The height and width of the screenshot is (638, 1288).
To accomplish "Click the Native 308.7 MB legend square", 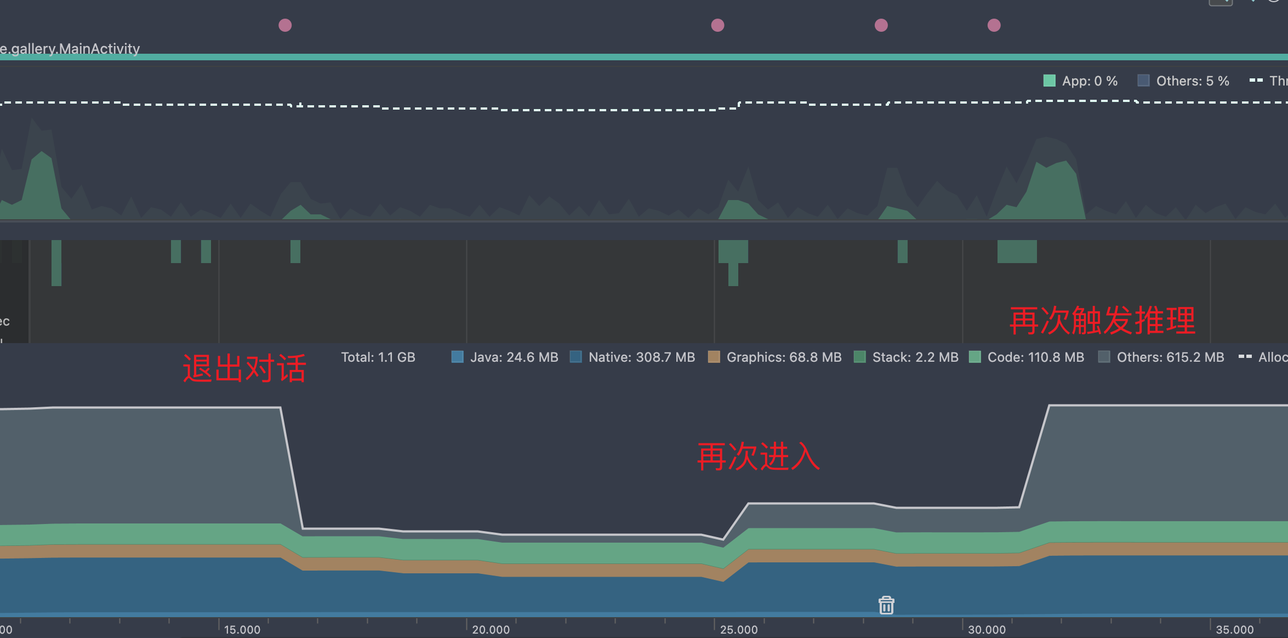I will (x=575, y=357).
